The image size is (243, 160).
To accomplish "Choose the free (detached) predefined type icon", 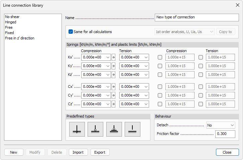I will [x=133, y=129].
